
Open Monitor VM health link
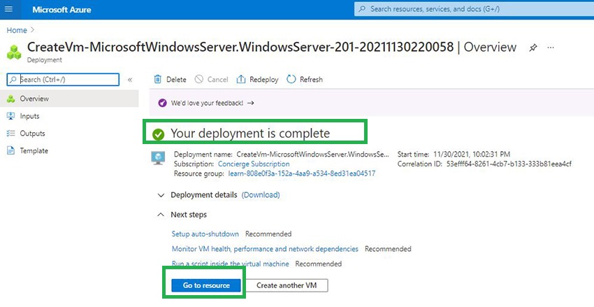(x=265, y=249)
